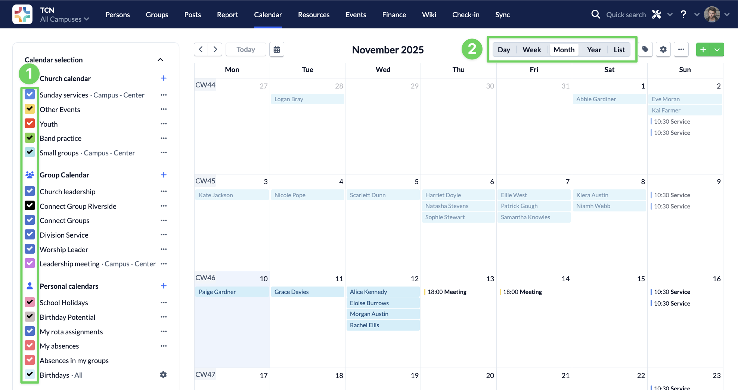
Task: Click the Today button
Action: (245, 49)
